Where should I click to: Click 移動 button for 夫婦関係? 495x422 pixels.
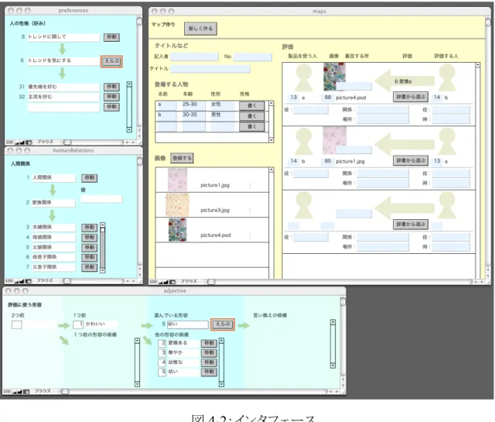pos(90,228)
